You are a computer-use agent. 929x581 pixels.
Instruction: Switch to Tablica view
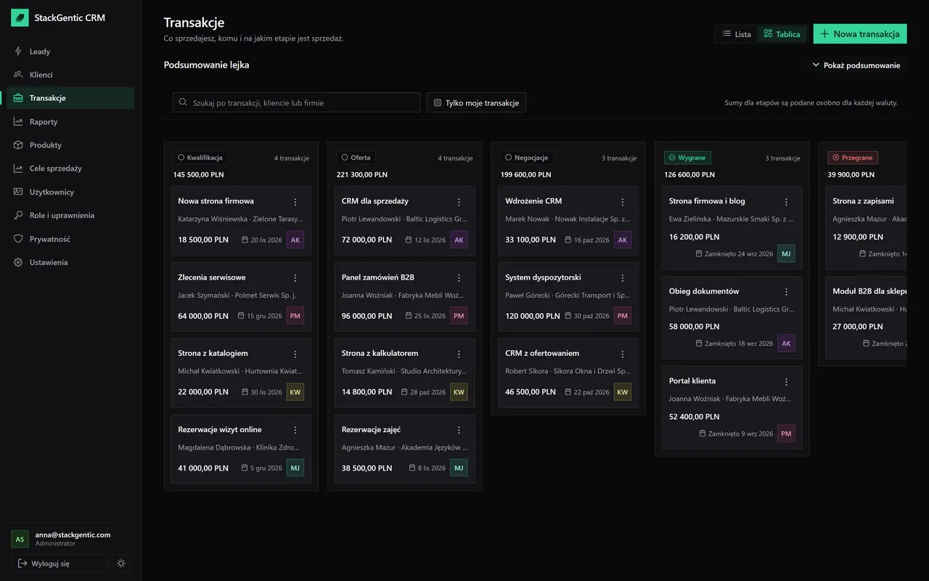(782, 34)
